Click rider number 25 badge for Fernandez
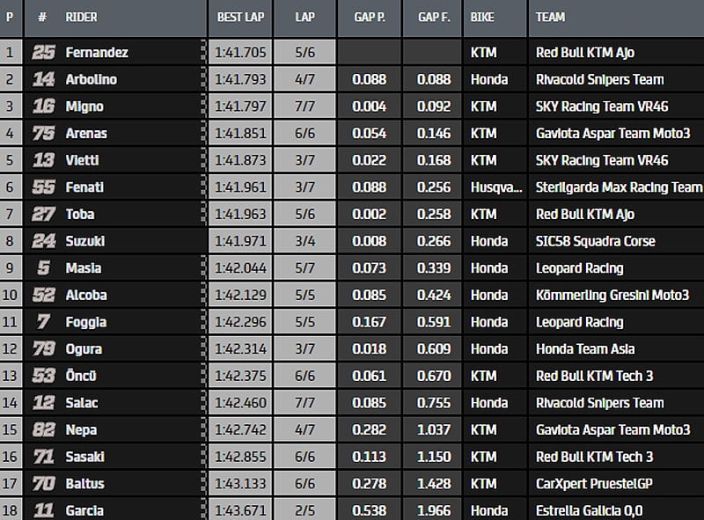Viewport: 704px width, 520px height. (43, 53)
